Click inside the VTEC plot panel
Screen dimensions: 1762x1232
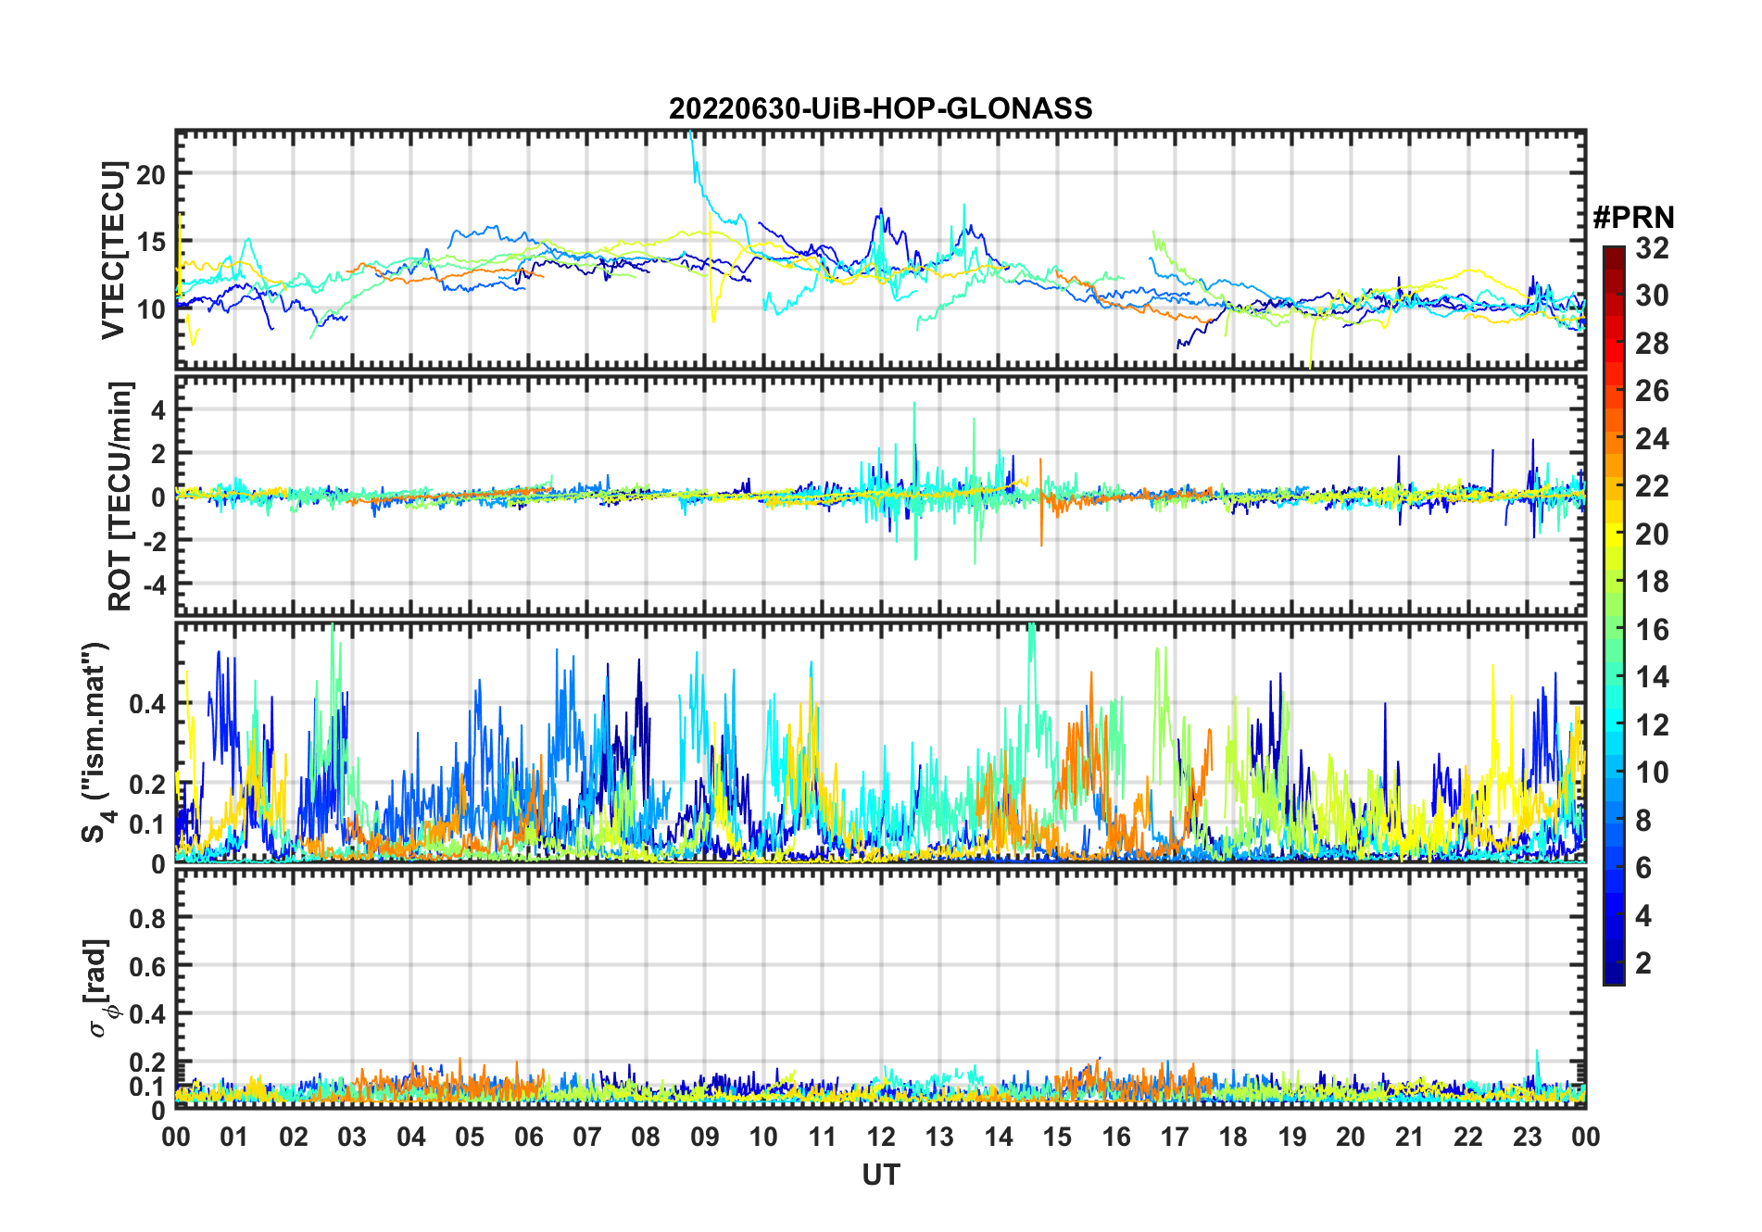(880, 250)
